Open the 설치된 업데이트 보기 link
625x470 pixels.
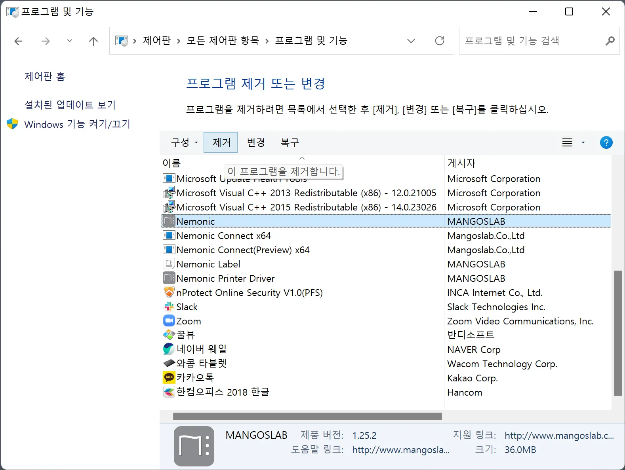tap(70, 105)
